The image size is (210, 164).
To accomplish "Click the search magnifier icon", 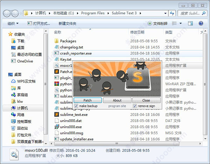I will pos(204,13).
